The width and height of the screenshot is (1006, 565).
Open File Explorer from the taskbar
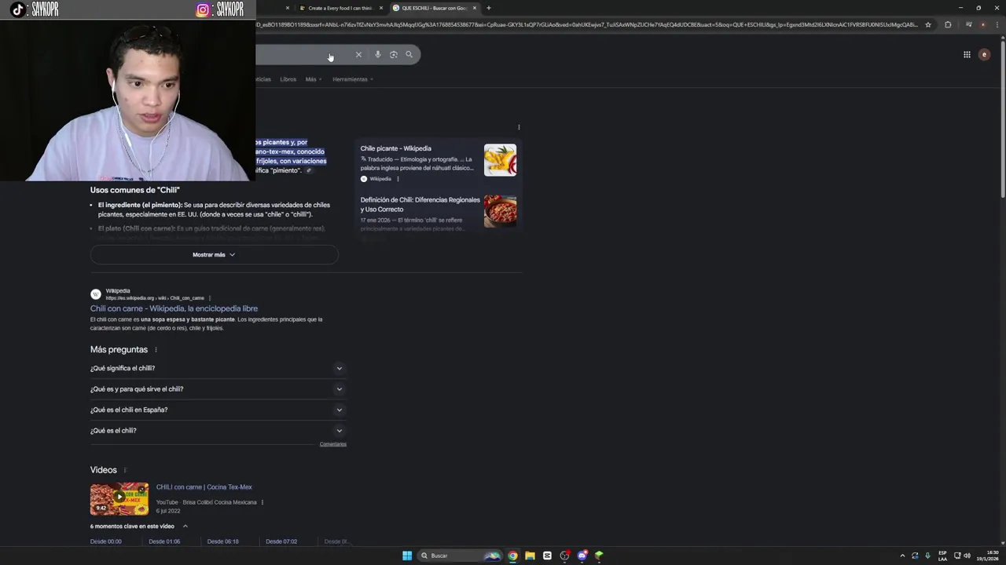(530, 556)
